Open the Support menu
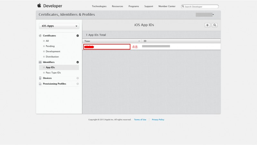Image resolution: width=257 pixels, height=145 pixels. click(x=149, y=6)
